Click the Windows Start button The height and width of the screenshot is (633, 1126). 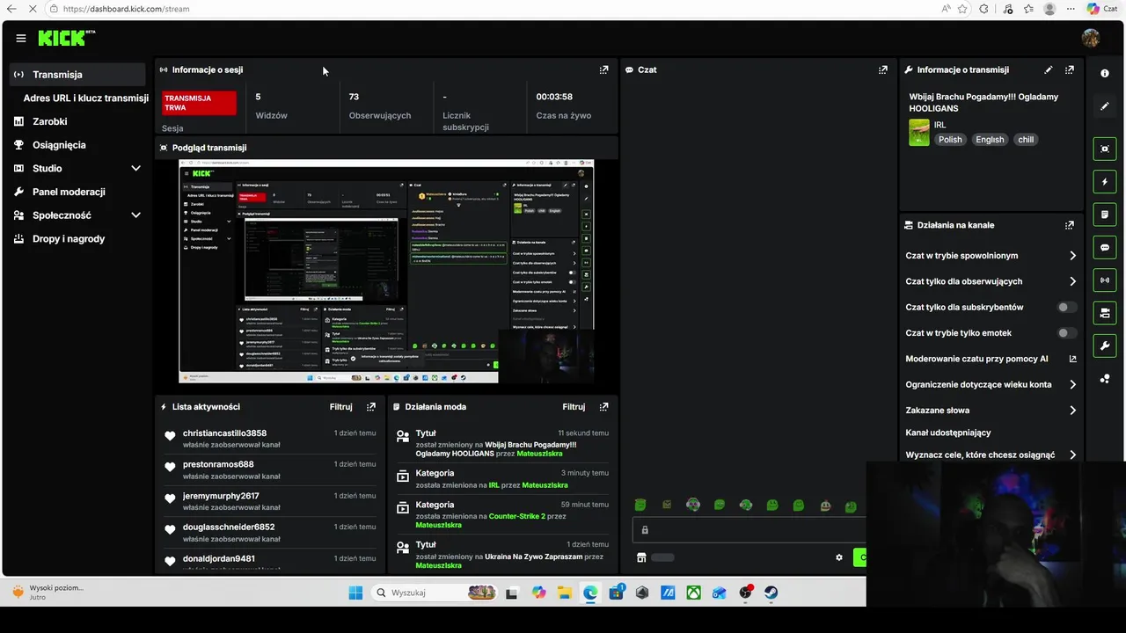pos(355,593)
